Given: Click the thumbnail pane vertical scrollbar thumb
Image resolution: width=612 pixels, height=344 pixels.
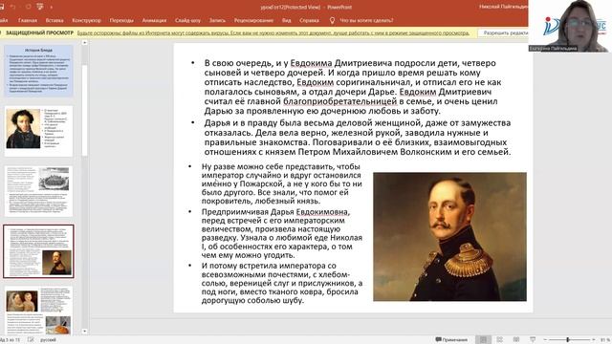Looking at the screenshot, I should click(x=85, y=110).
